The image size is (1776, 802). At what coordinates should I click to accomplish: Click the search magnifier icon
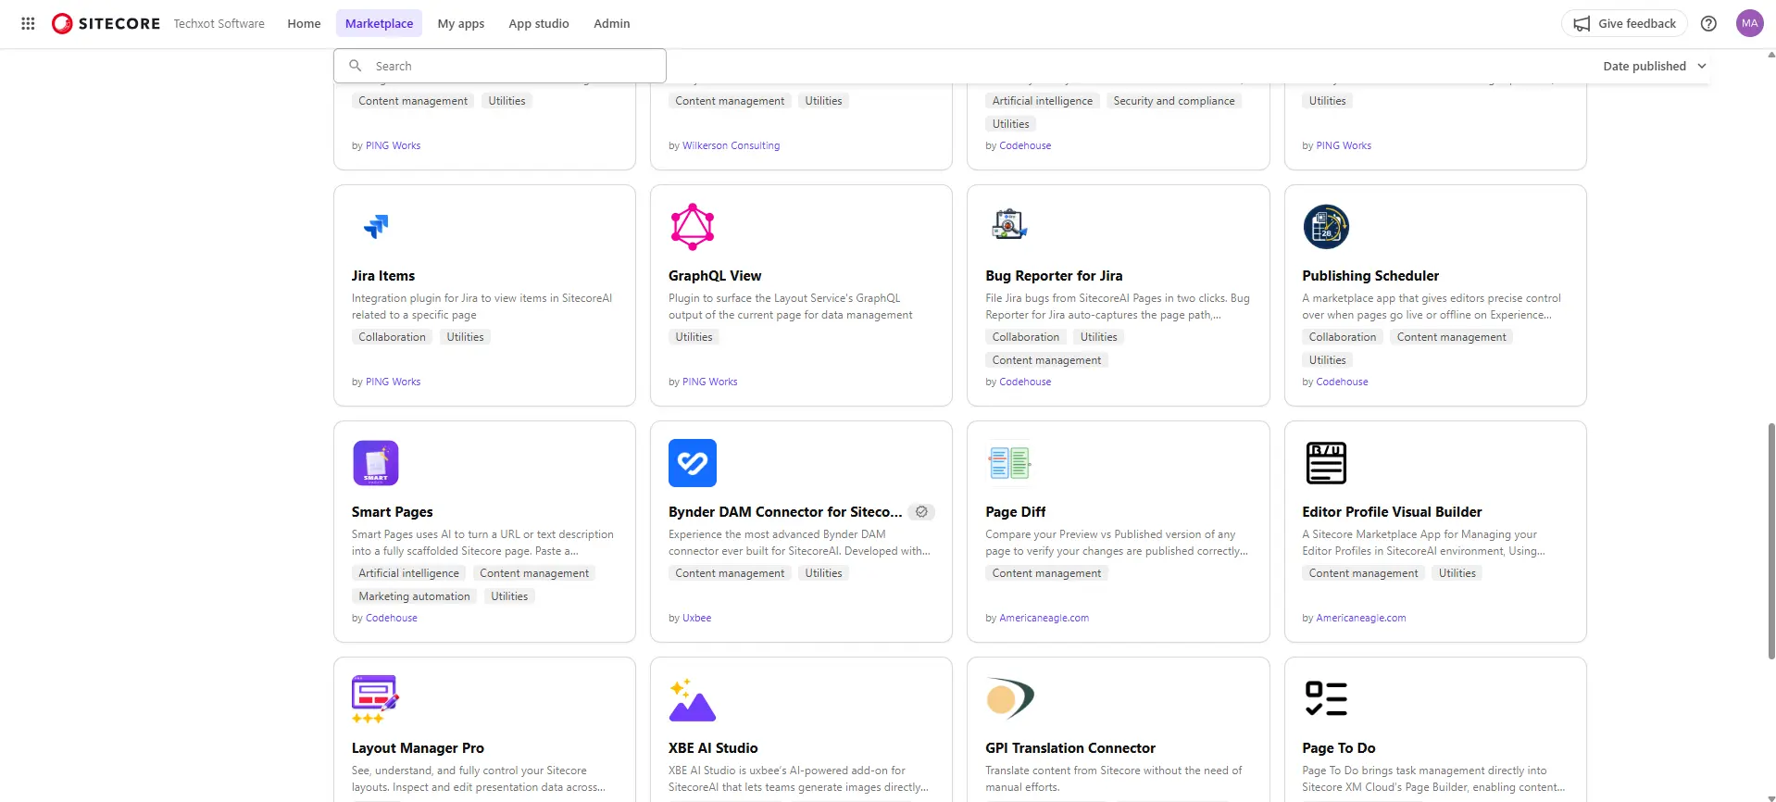[x=355, y=66]
